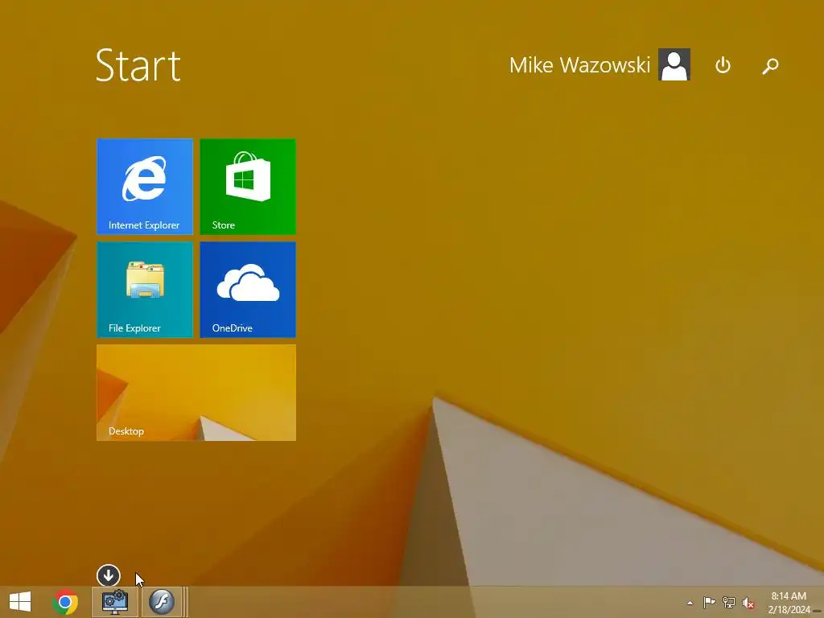Show all apps with down arrow
The image size is (824, 618).
109,575
